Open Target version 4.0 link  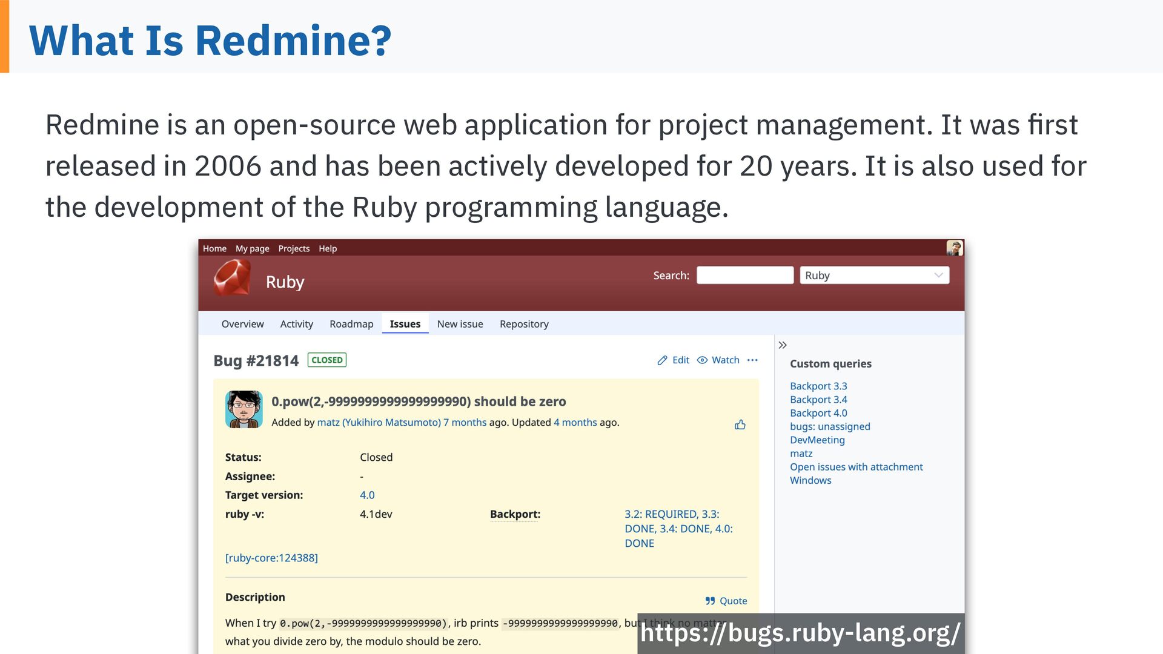pyautogui.click(x=367, y=495)
